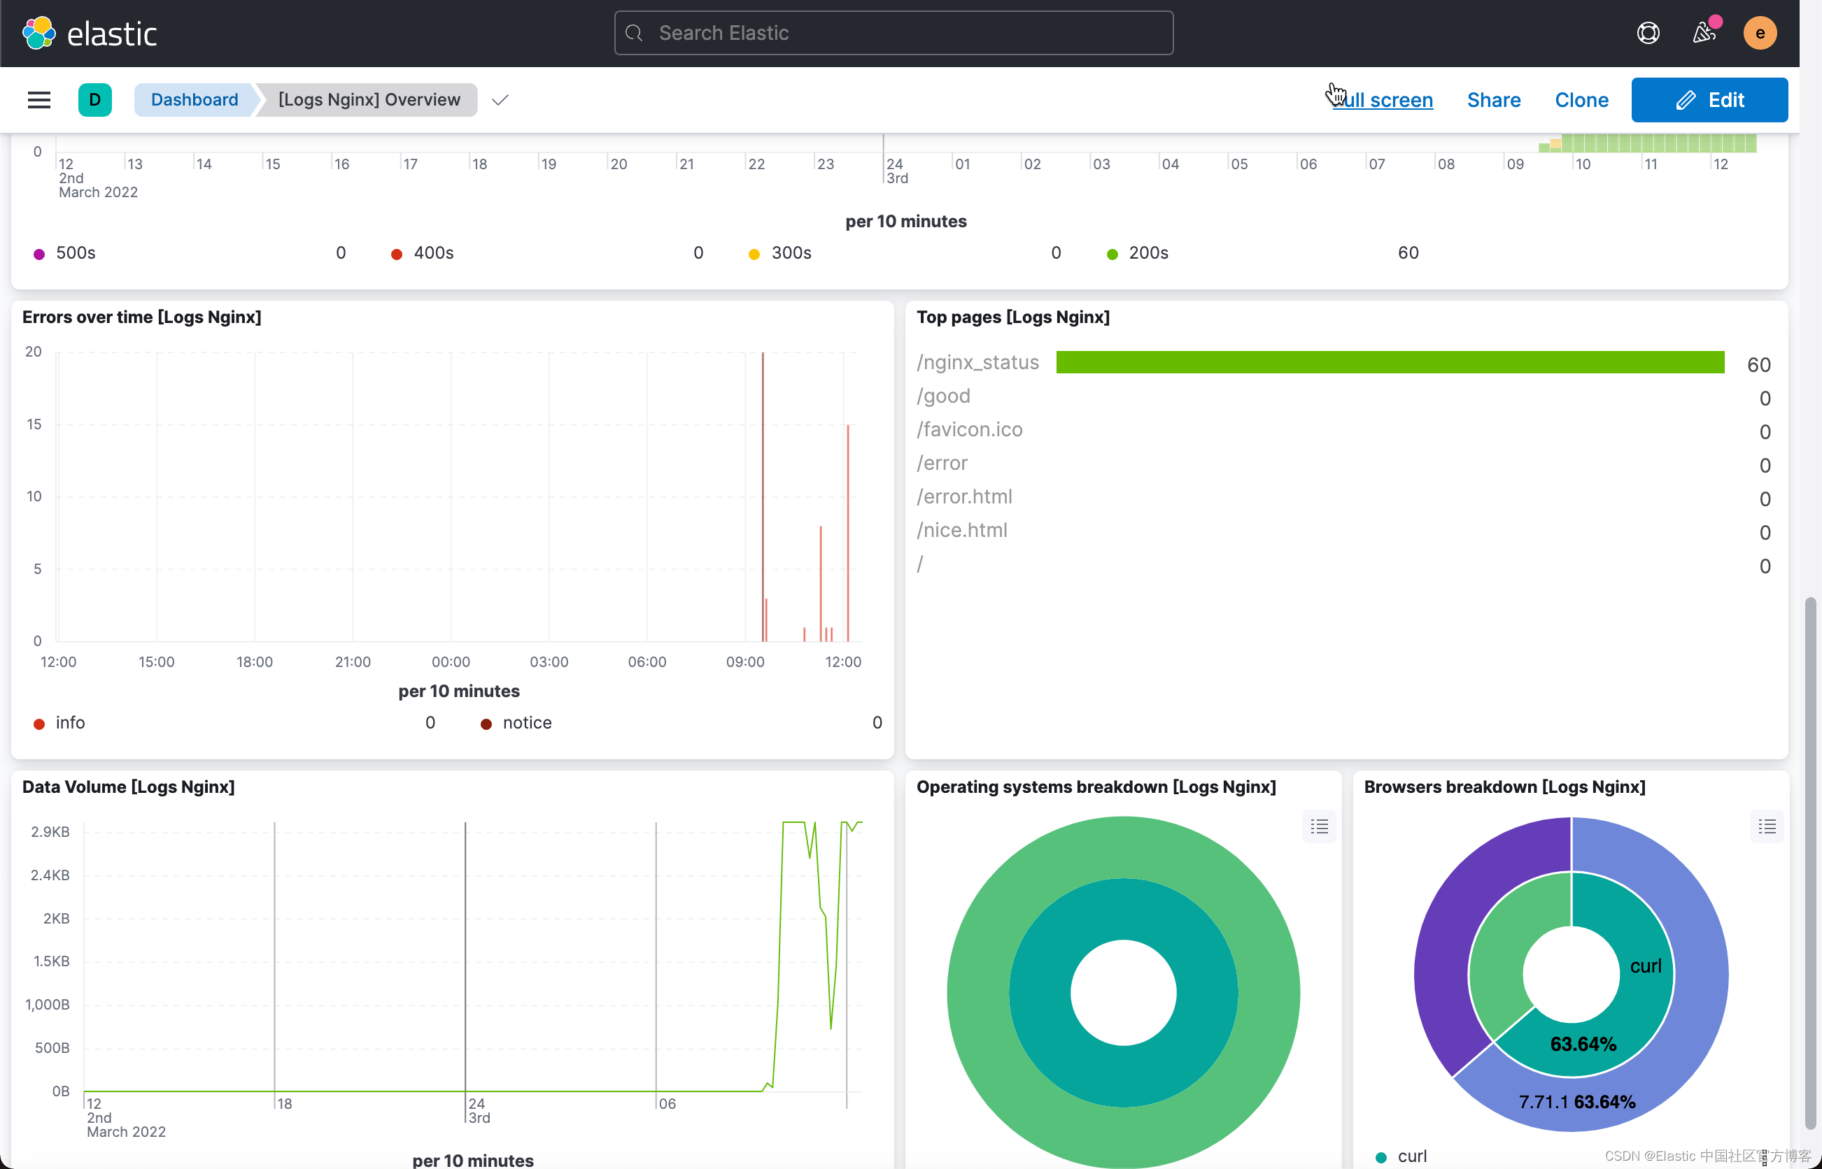
Task: Click the Search Elastic field
Action: pos(893,34)
